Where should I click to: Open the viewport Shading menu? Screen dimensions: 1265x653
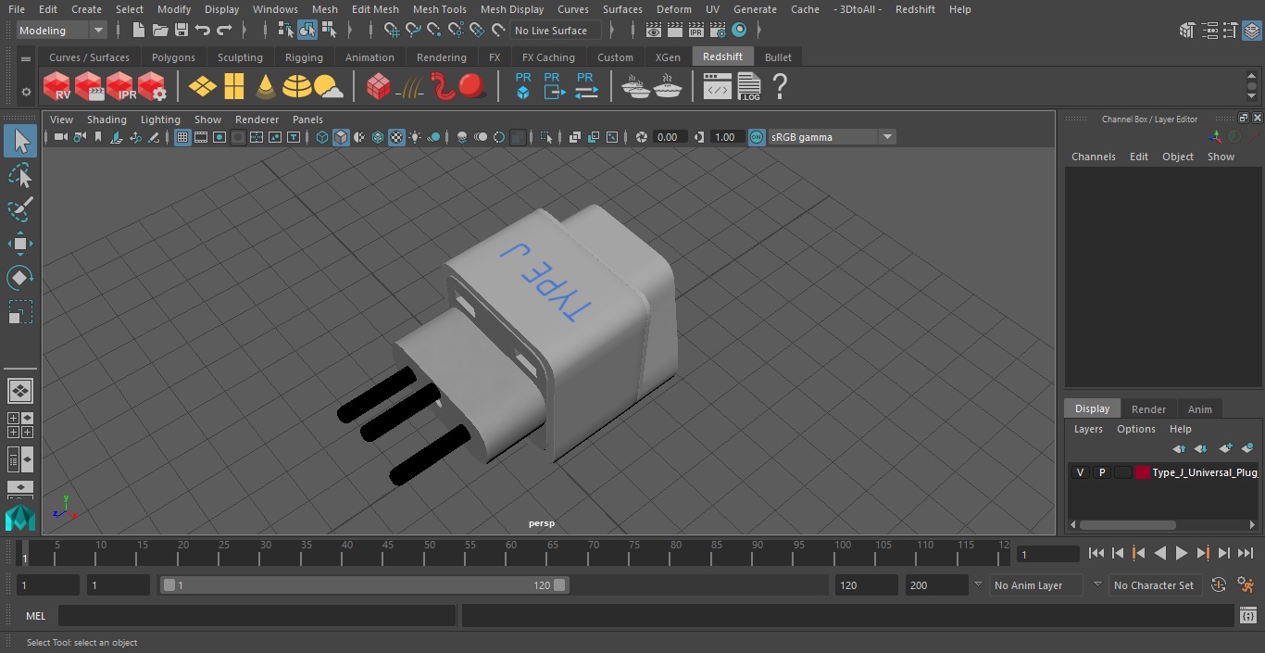click(x=106, y=119)
